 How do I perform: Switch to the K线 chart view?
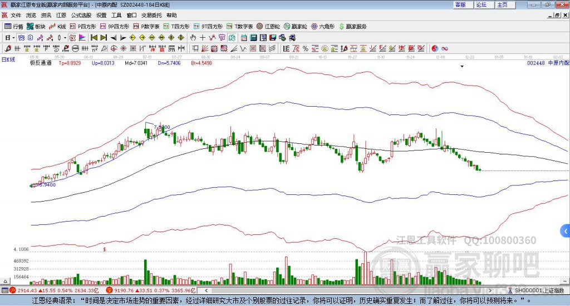pyautogui.click(x=58, y=27)
